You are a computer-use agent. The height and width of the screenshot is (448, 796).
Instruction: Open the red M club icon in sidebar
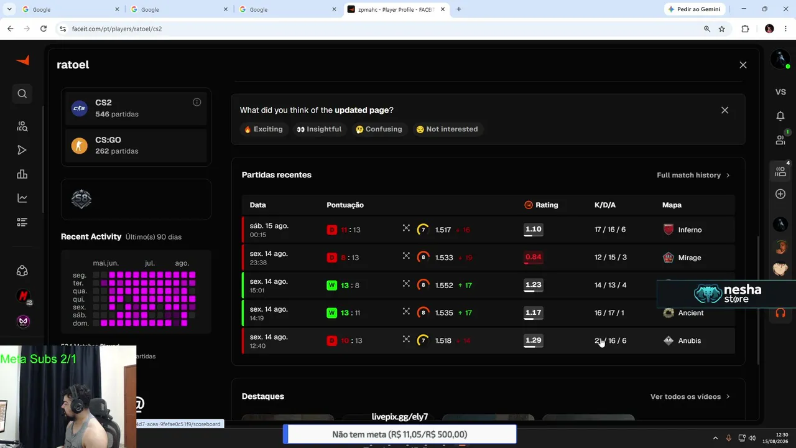[x=23, y=296]
